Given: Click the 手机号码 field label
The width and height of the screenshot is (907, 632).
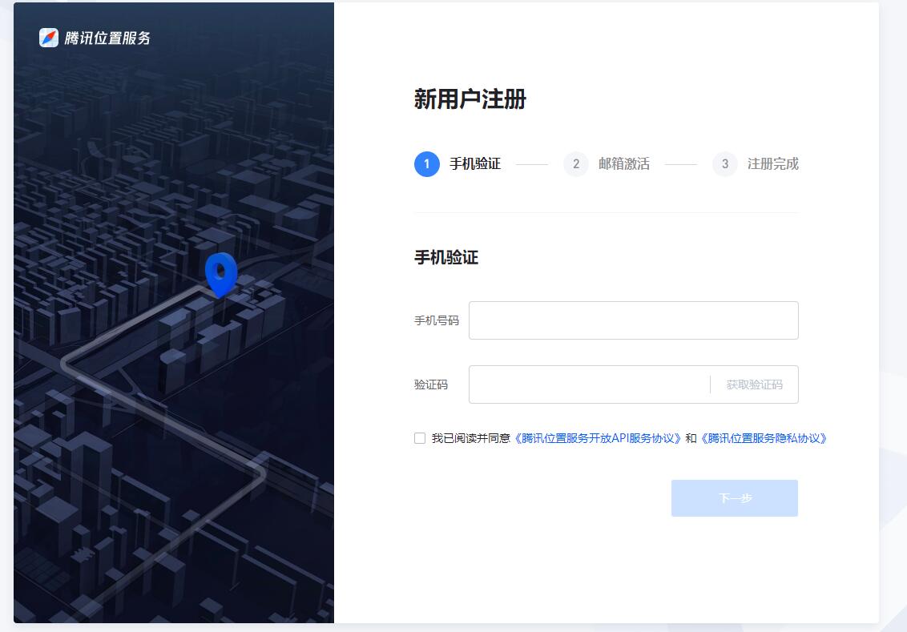Looking at the screenshot, I should [x=436, y=320].
